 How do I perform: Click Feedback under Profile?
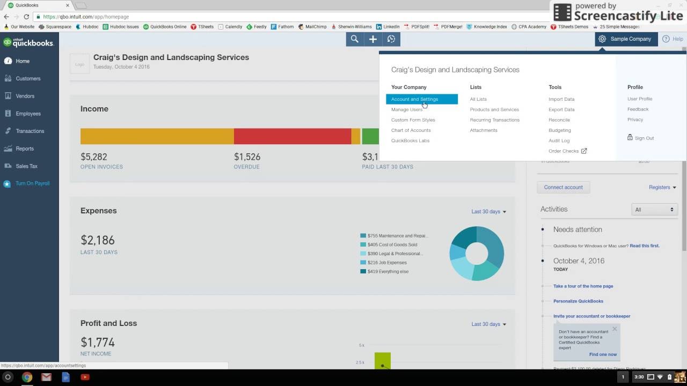pyautogui.click(x=638, y=109)
